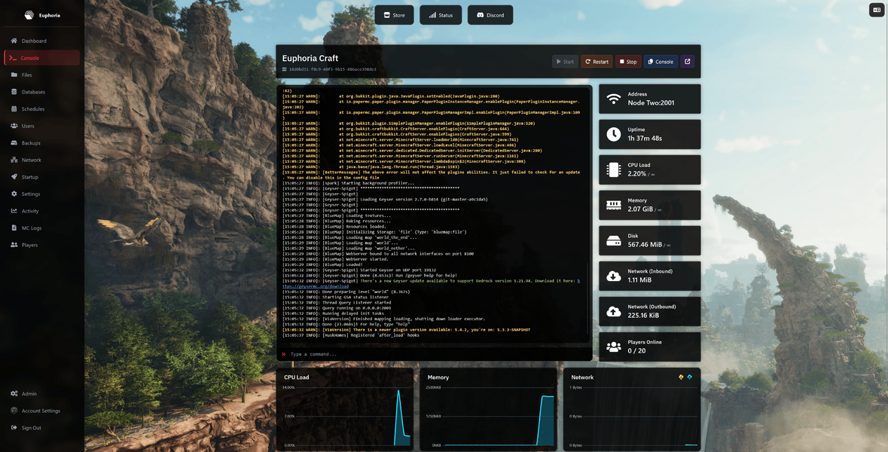Click the server UUID text under Euphoria Craft
Viewport: 888px width, 452px height.
(x=332, y=69)
